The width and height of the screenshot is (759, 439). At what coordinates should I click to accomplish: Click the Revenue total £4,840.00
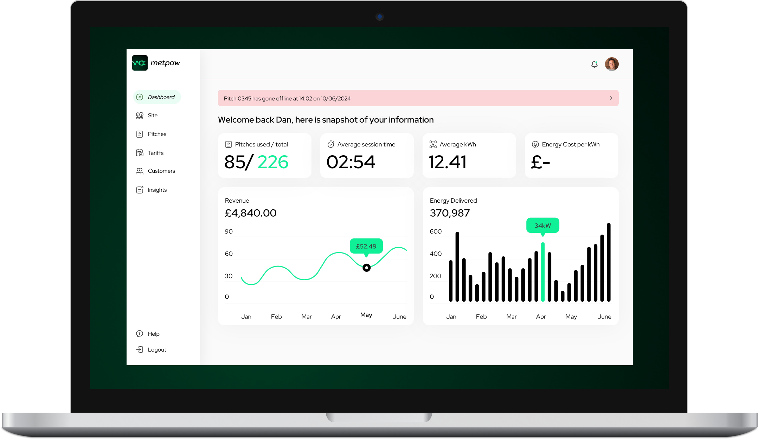point(251,213)
